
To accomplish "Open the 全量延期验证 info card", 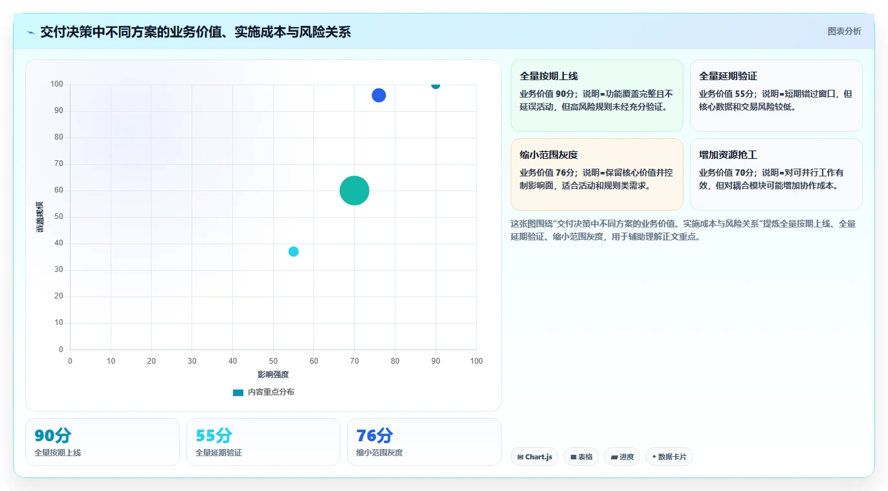I will (776, 96).
